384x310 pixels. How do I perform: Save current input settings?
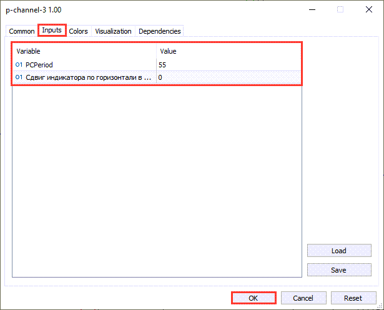tap(339, 270)
